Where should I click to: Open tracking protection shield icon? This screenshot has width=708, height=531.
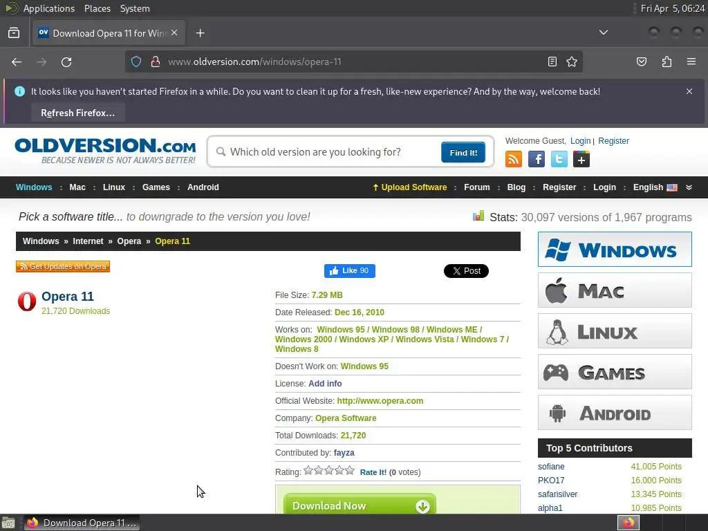pyautogui.click(x=136, y=62)
